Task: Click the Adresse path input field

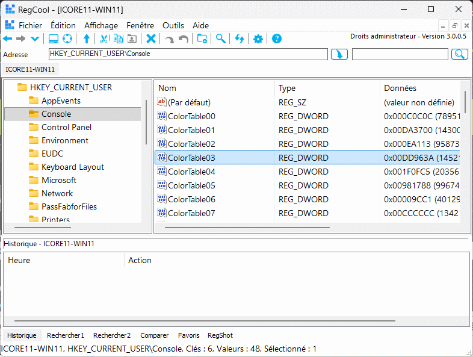Action: 188,54
